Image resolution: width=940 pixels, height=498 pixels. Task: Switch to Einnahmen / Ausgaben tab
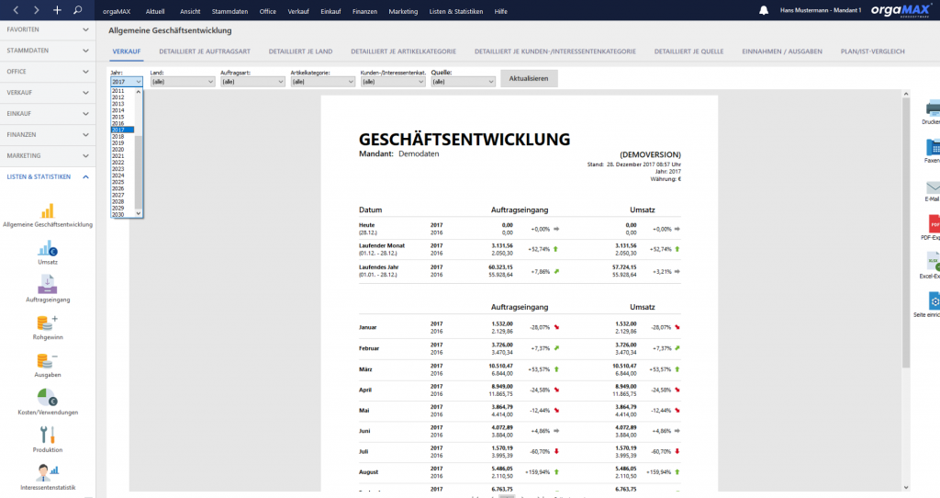click(x=782, y=51)
